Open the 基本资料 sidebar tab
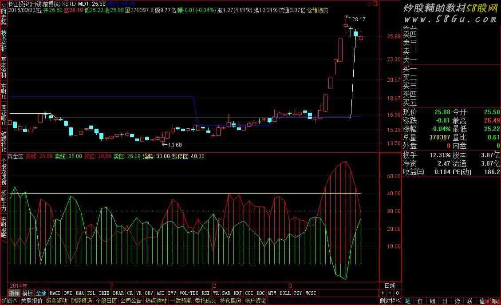Image resolution: width=501 pixels, height=305 pixels. 4,67
